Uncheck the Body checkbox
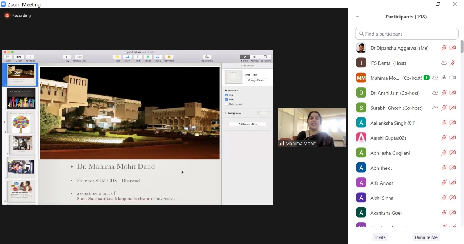The height and width of the screenshot is (244, 464). click(227, 99)
